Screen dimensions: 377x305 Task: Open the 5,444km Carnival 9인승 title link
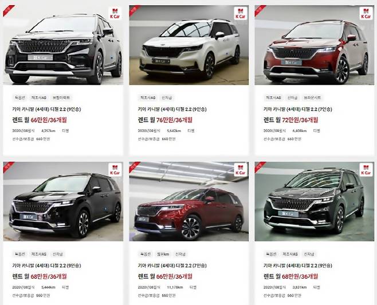[46, 265]
